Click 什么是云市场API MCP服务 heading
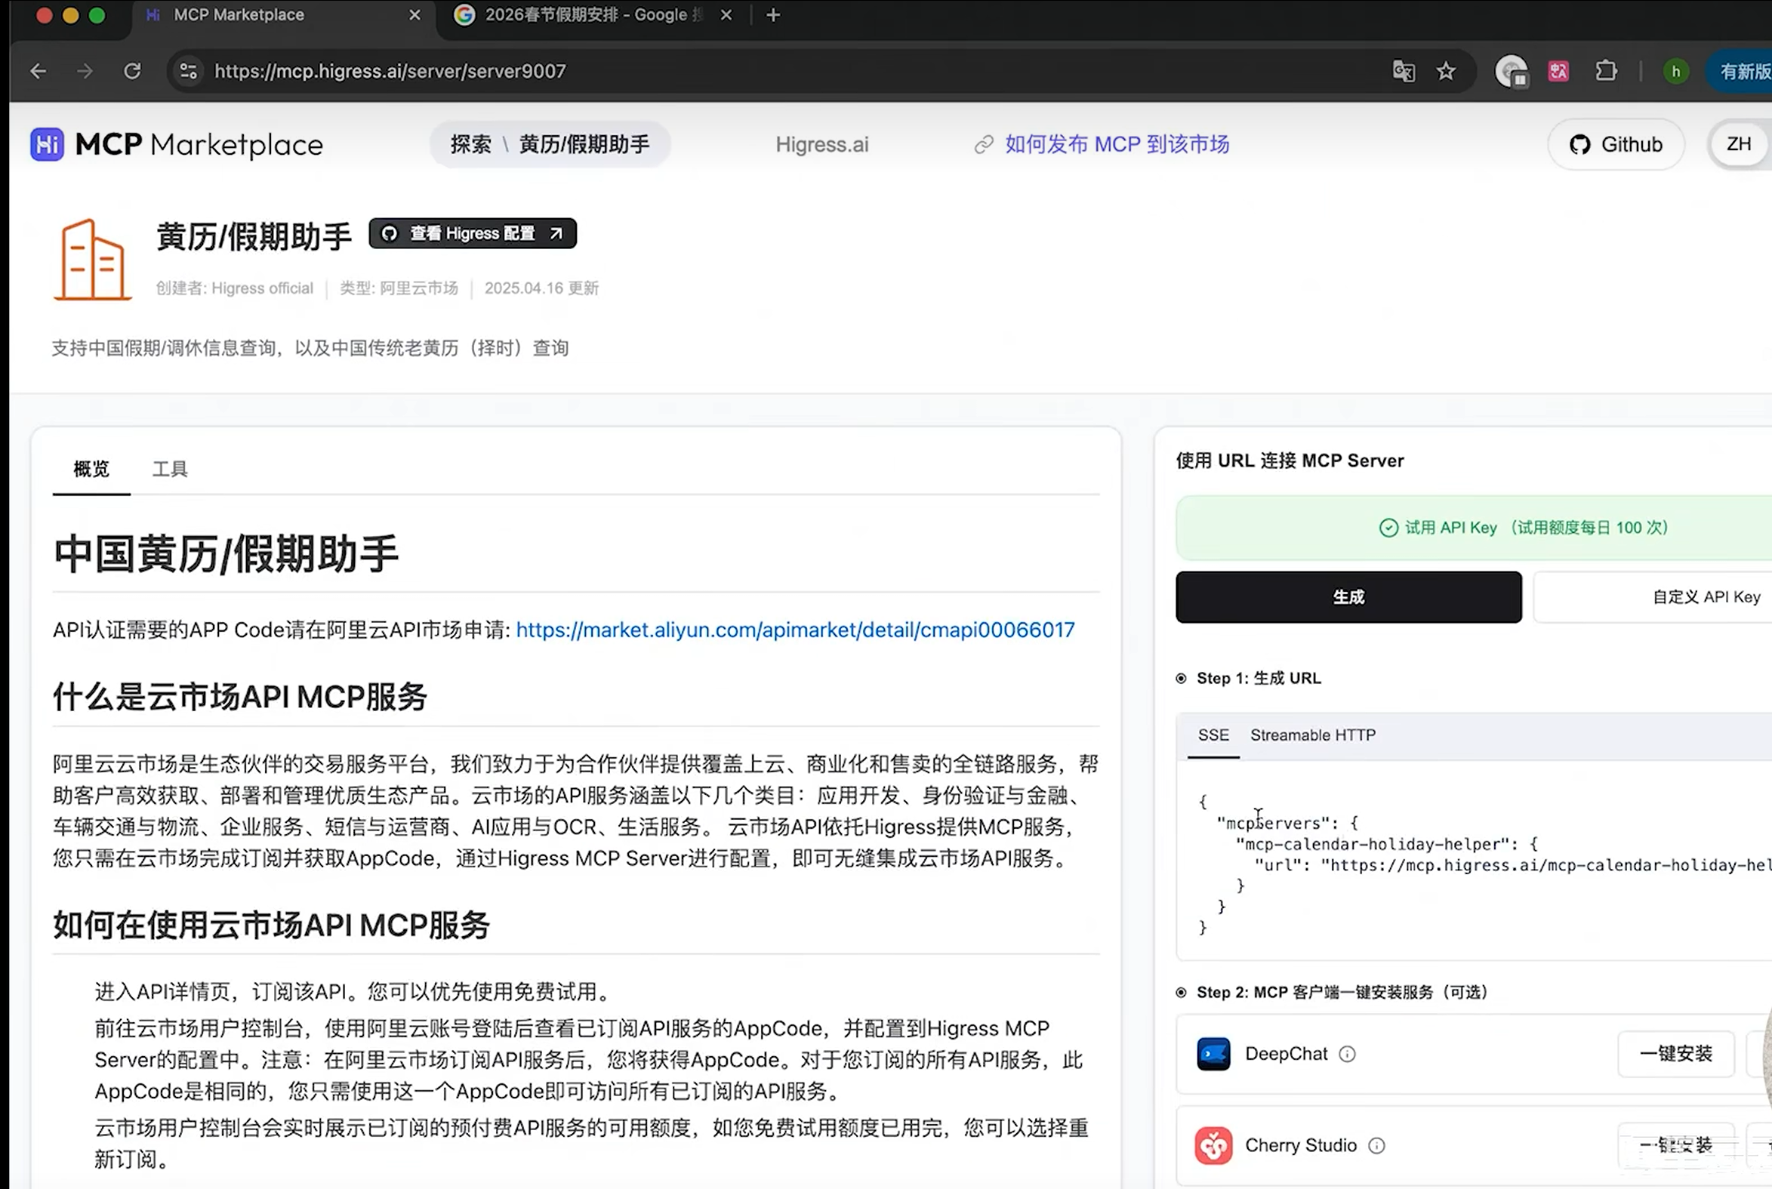The height and width of the screenshot is (1189, 1772). [239, 696]
